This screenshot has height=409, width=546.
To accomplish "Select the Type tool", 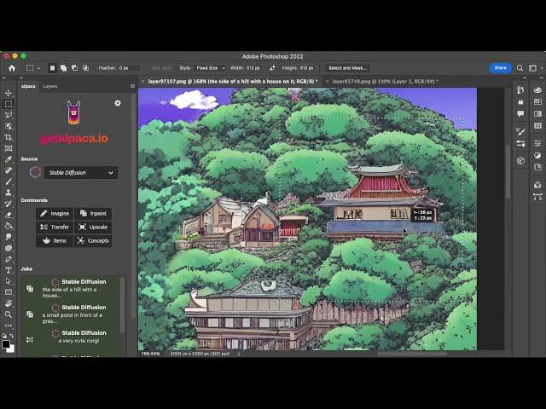I will (9, 270).
